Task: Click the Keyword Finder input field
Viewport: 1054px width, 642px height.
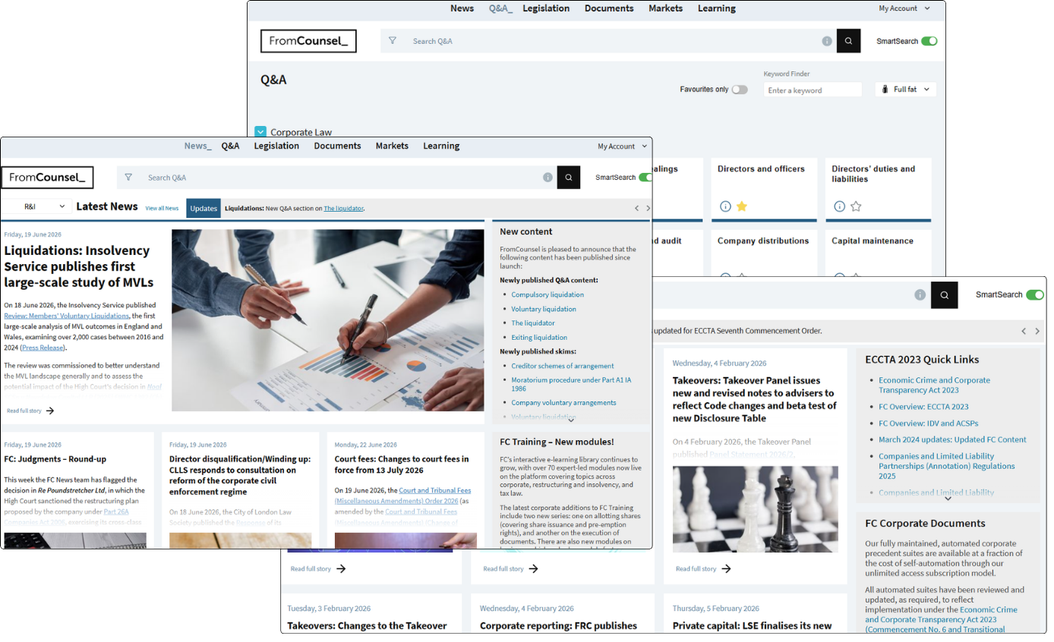Action: [x=813, y=90]
